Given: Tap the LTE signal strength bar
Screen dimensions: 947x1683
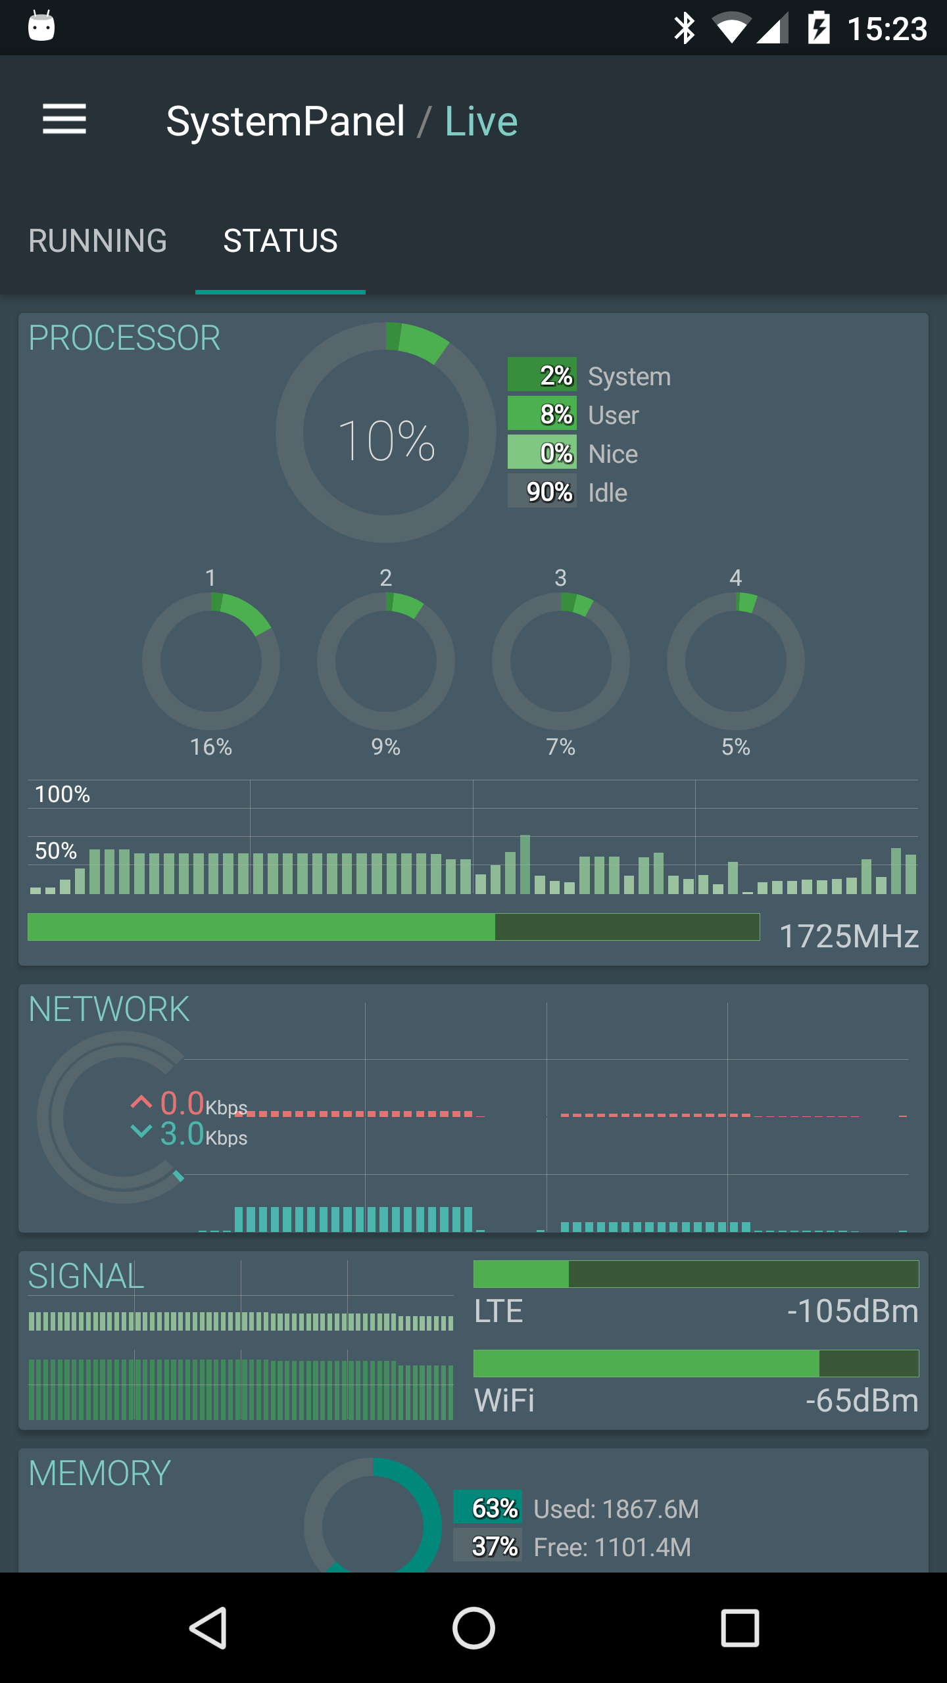Looking at the screenshot, I should 696,1274.
